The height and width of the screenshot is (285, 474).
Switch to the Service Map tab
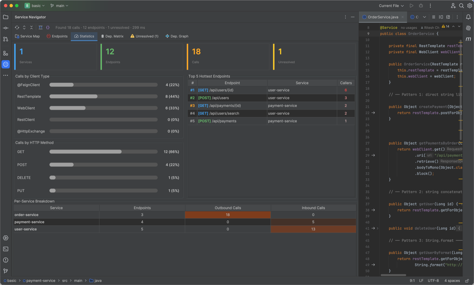pyautogui.click(x=27, y=36)
